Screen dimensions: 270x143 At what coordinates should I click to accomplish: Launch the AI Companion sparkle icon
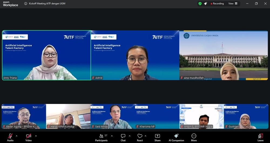point(176,137)
